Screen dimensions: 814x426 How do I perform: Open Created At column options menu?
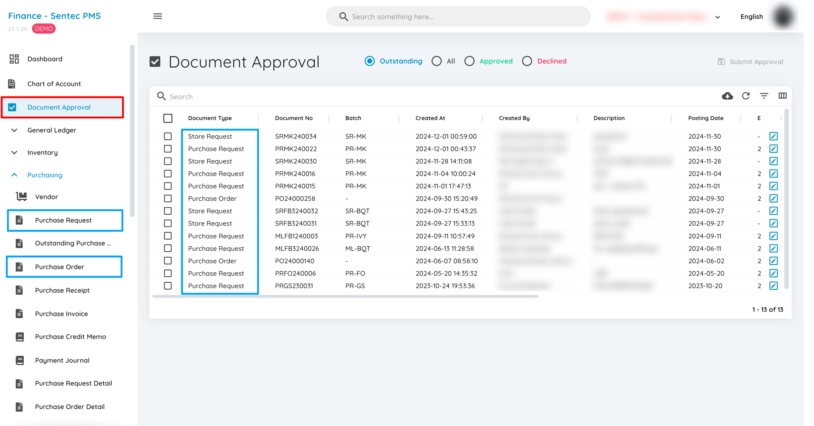[482, 118]
